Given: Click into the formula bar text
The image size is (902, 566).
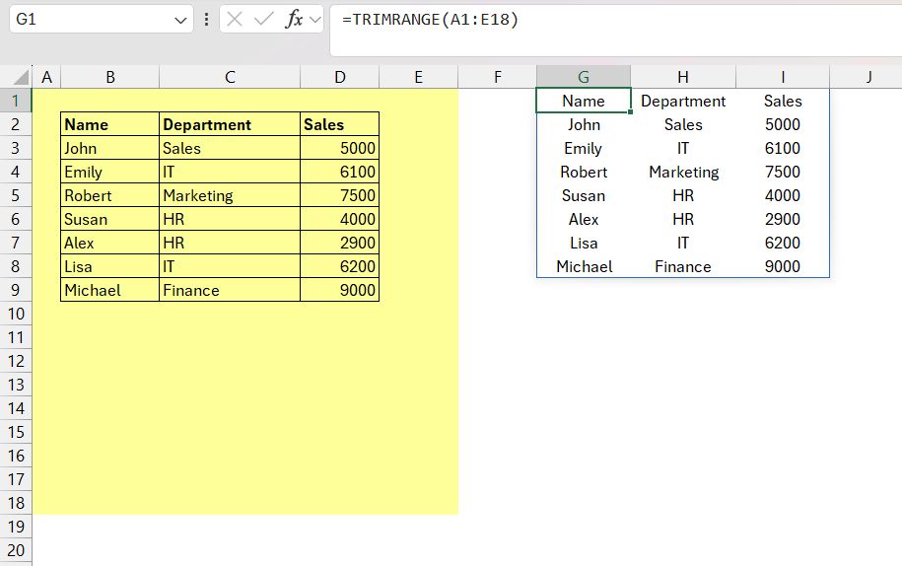Looking at the screenshot, I should point(430,20).
